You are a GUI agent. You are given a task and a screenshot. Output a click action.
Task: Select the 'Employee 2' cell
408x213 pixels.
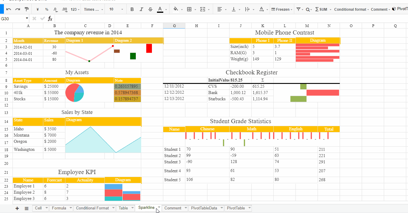28,192
